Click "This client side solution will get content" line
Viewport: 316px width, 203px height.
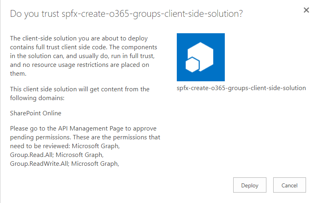coord(80,89)
